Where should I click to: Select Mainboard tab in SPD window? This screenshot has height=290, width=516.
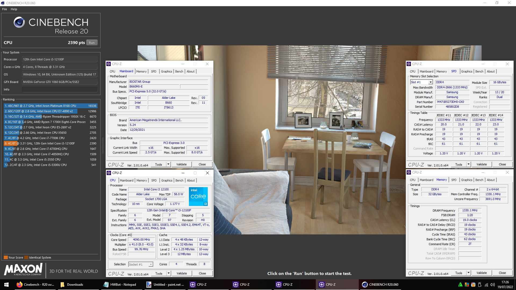pos(427,71)
